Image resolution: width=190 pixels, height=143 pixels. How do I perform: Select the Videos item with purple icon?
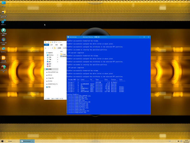coord(49,64)
